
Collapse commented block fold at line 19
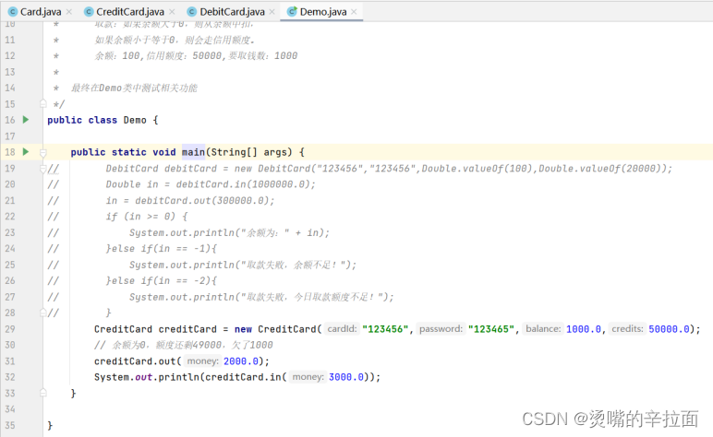point(43,169)
